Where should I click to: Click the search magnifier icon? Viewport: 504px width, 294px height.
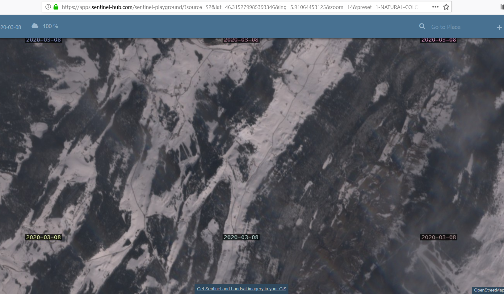[422, 27]
